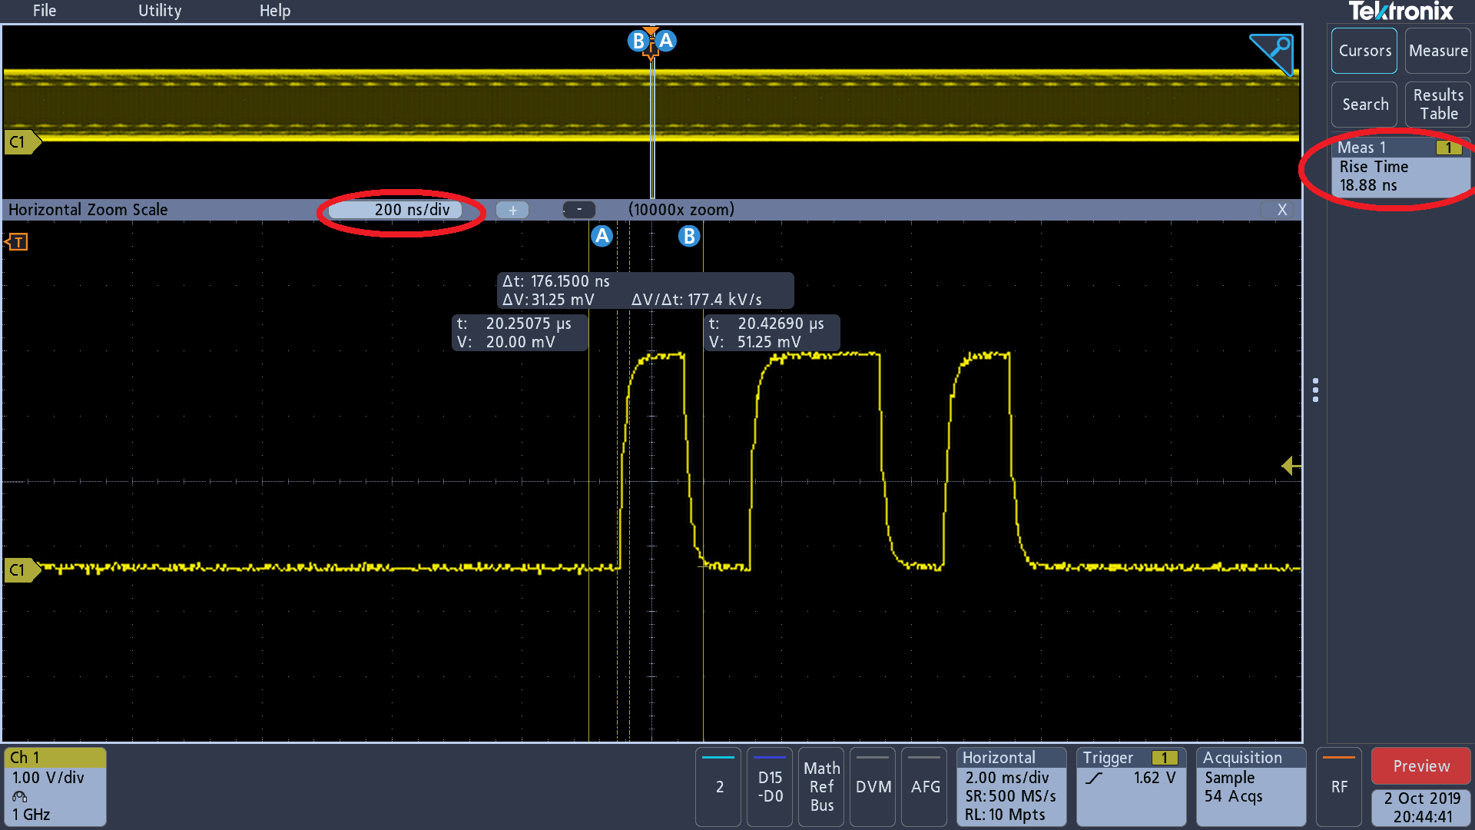
Task: Select cursor B handle in zoom view
Action: [689, 236]
